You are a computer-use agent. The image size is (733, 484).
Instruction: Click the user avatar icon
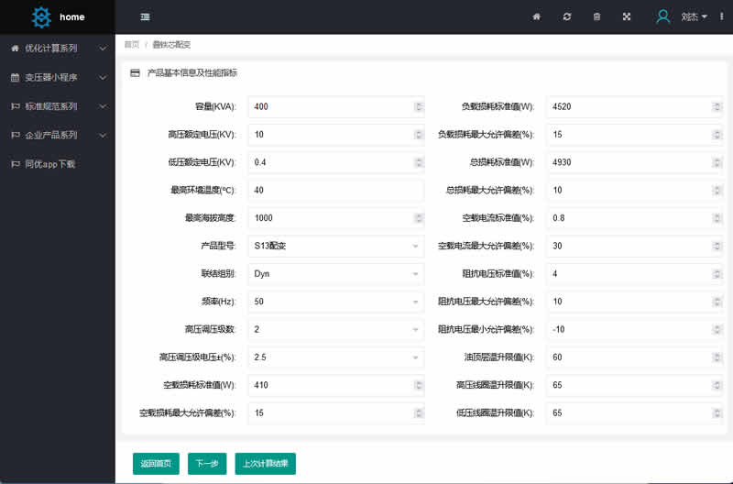(x=663, y=16)
